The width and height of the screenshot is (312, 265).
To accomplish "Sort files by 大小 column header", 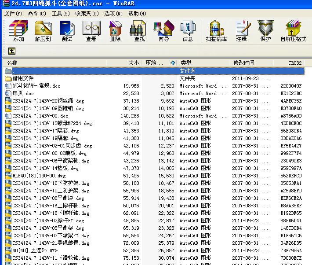I will point(124,63).
